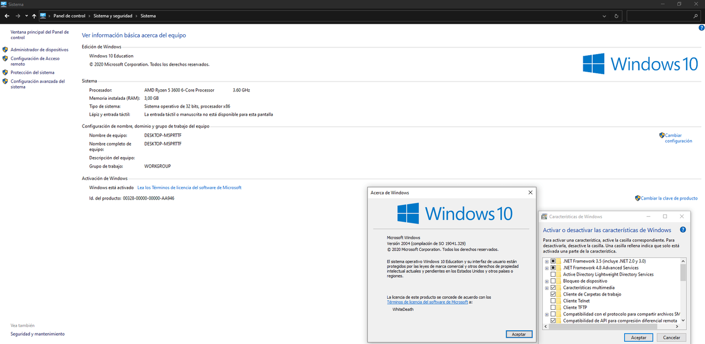Open Términos de licencia link in Acerca de Windows
Screen dimensions: 705x344
(x=427, y=302)
